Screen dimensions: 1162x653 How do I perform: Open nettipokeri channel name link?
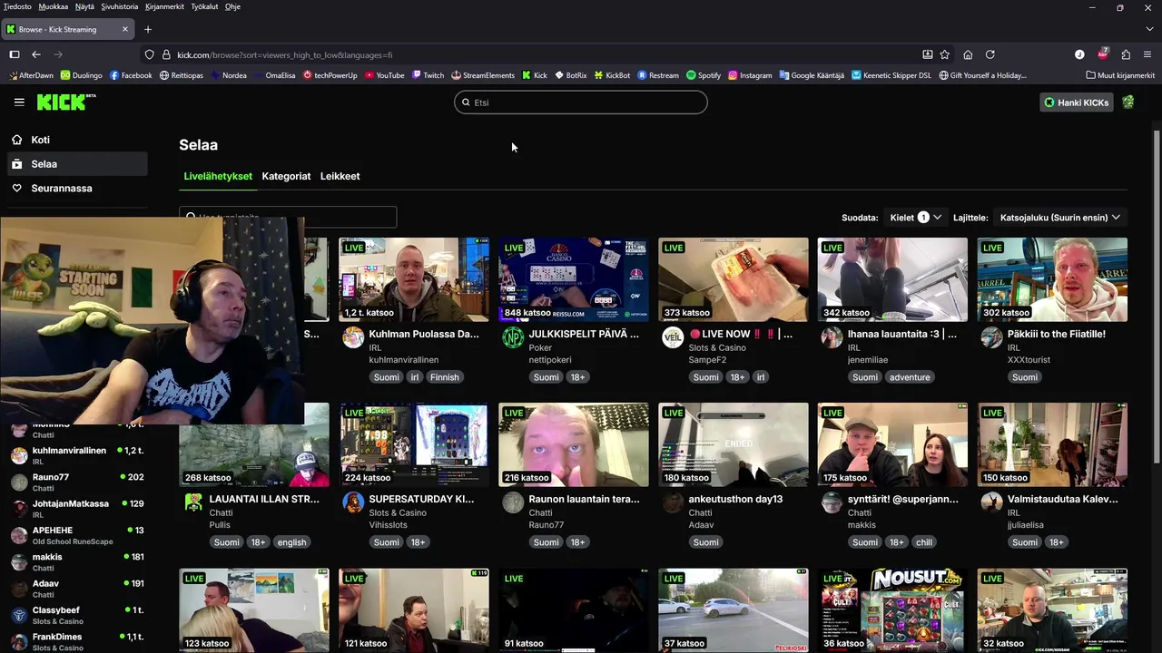(550, 360)
